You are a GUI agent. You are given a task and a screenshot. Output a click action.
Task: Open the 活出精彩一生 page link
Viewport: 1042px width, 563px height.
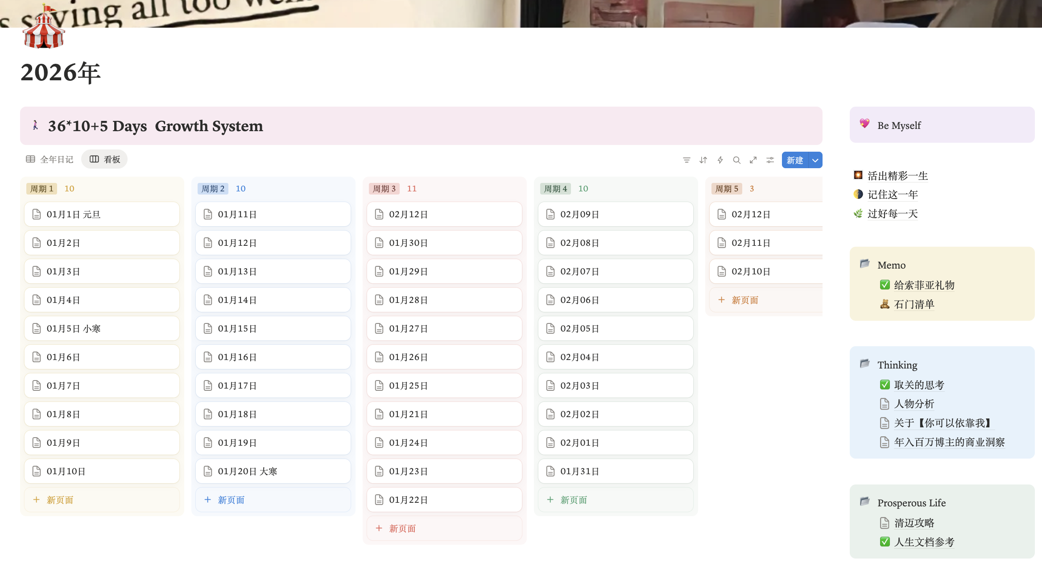pyautogui.click(x=897, y=176)
